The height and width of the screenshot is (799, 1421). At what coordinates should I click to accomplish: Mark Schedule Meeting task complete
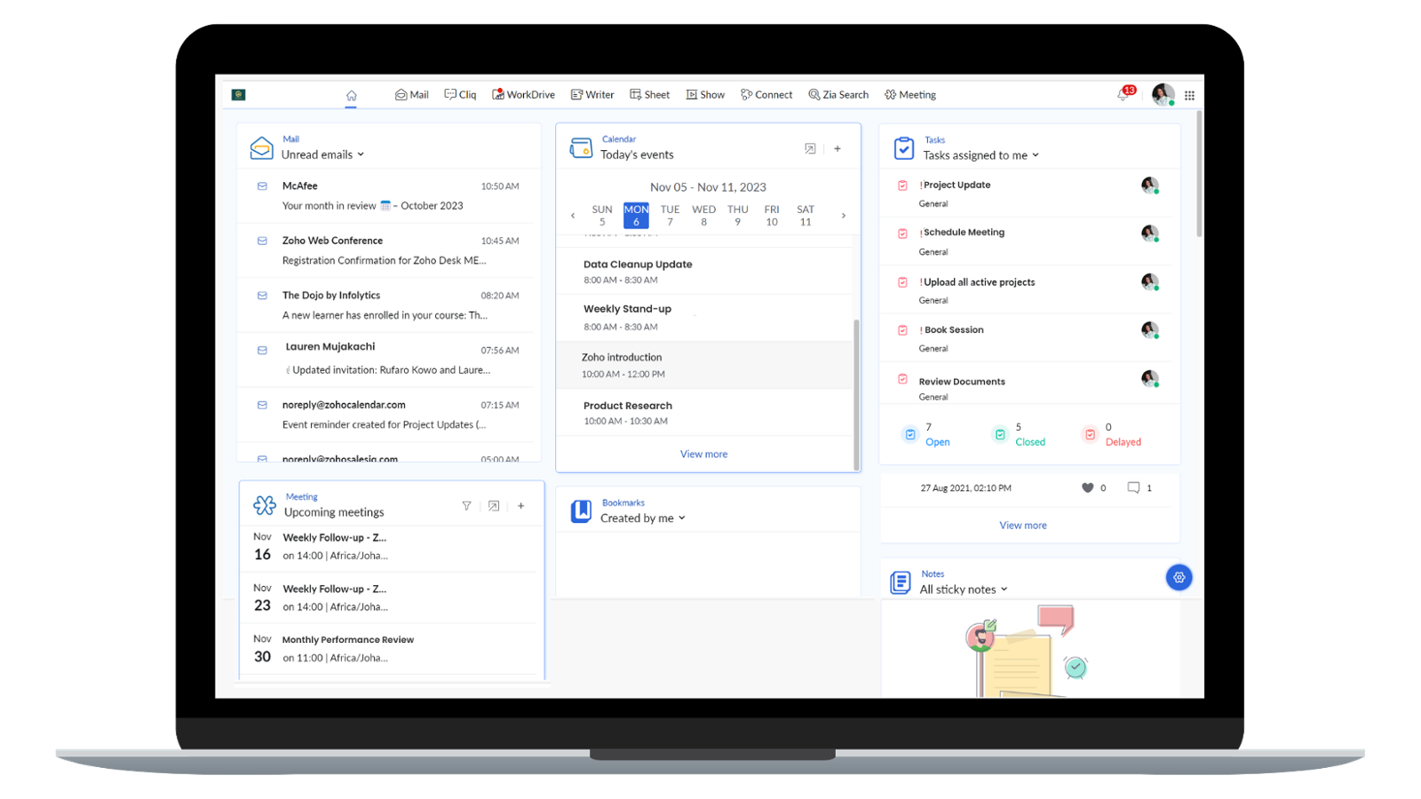(x=902, y=233)
